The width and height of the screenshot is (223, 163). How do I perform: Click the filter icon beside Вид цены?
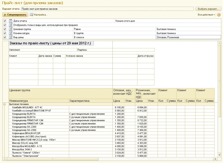point(11,37)
